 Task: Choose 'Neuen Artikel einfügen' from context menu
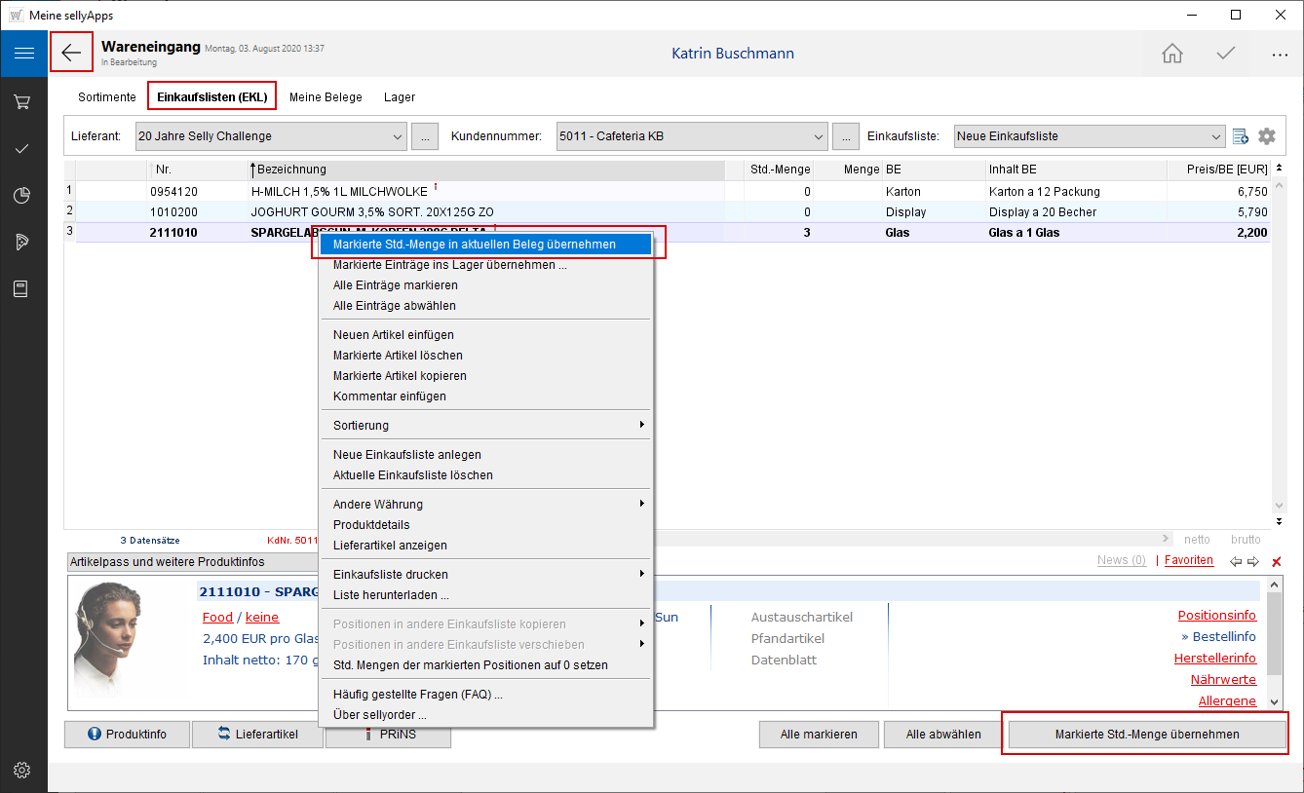pyautogui.click(x=393, y=335)
